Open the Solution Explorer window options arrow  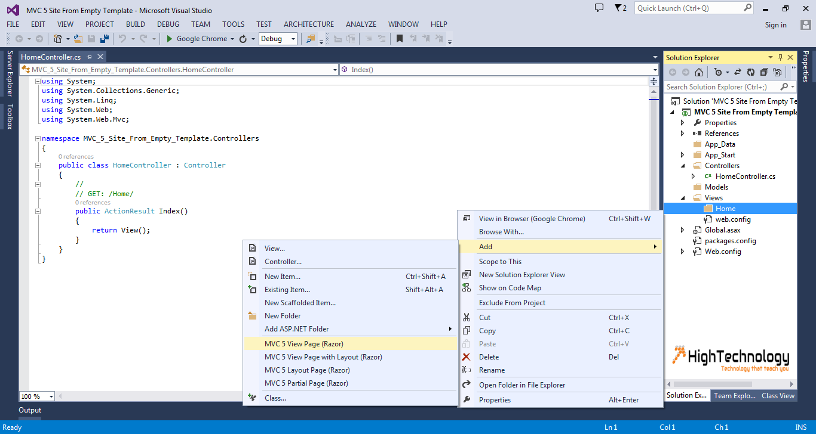pyautogui.click(x=771, y=57)
